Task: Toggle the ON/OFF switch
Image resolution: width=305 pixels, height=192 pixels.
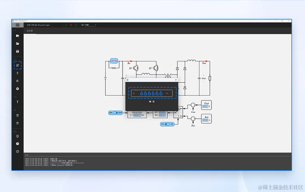Action: 115,113
